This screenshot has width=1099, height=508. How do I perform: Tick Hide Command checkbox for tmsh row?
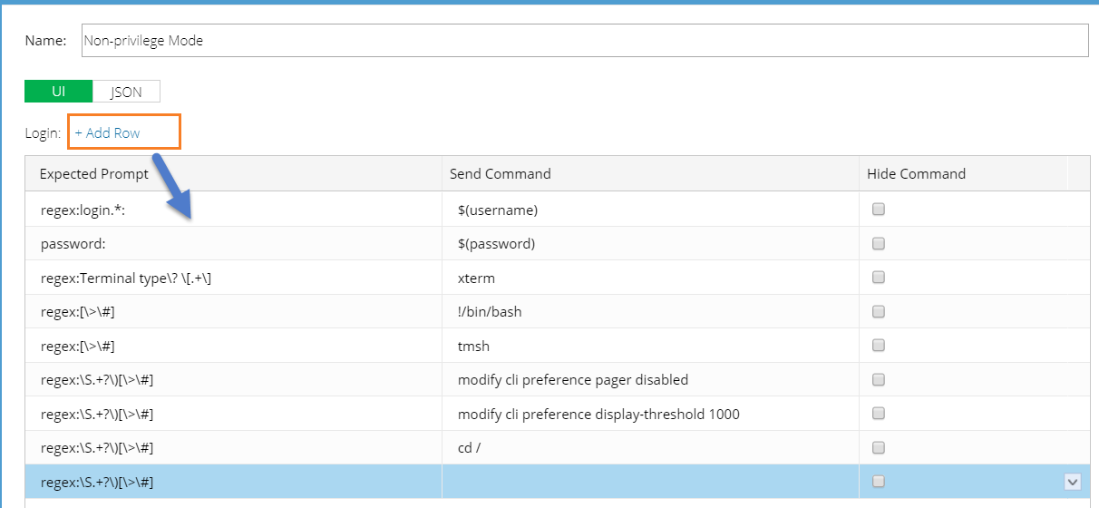878,346
